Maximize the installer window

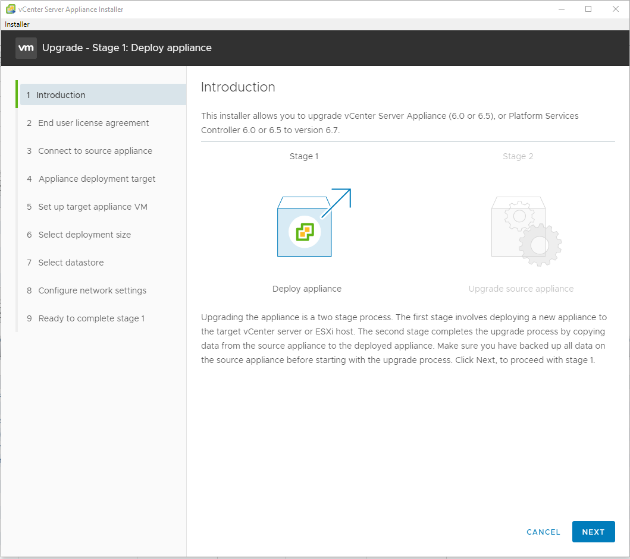coord(588,9)
